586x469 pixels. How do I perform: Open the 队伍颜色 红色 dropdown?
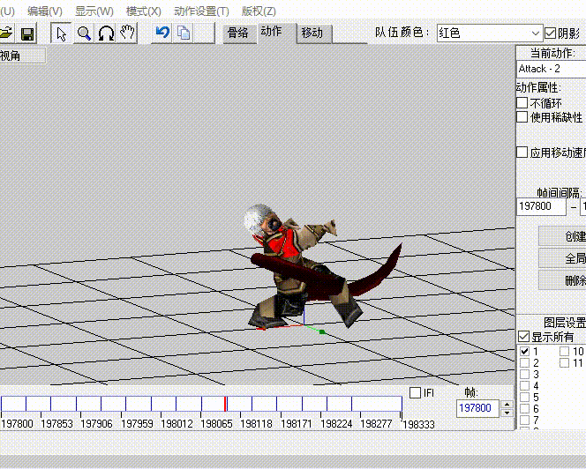[490, 33]
